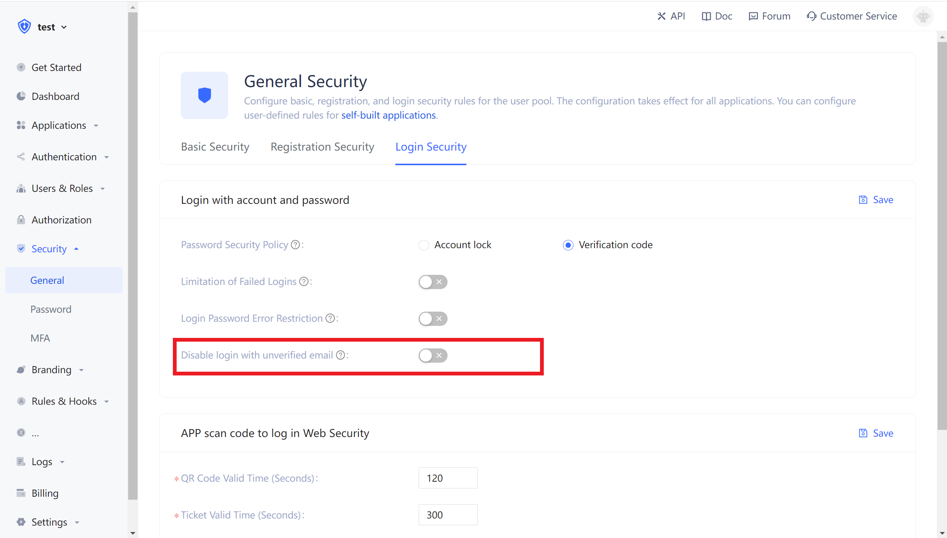Screen dimensions: 947x538
Task: Switch to the Registration Security tab
Action: tap(322, 147)
